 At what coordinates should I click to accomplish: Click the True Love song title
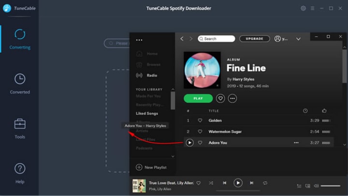(x=171, y=183)
